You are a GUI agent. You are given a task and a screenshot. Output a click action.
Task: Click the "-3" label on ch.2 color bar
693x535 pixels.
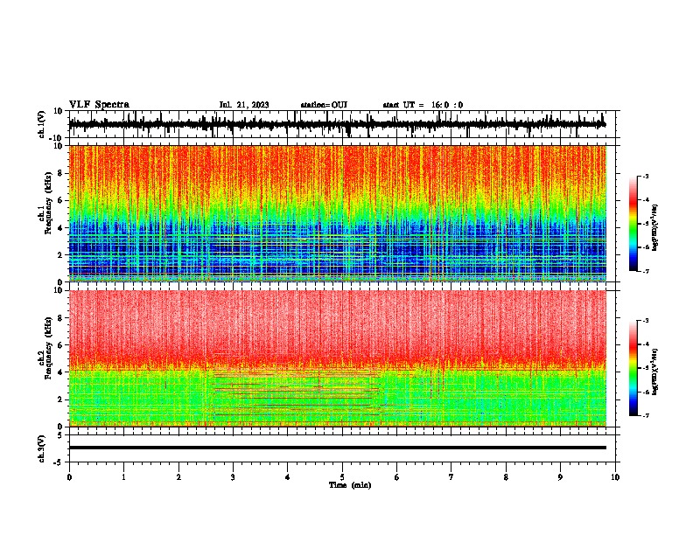pyautogui.click(x=646, y=321)
